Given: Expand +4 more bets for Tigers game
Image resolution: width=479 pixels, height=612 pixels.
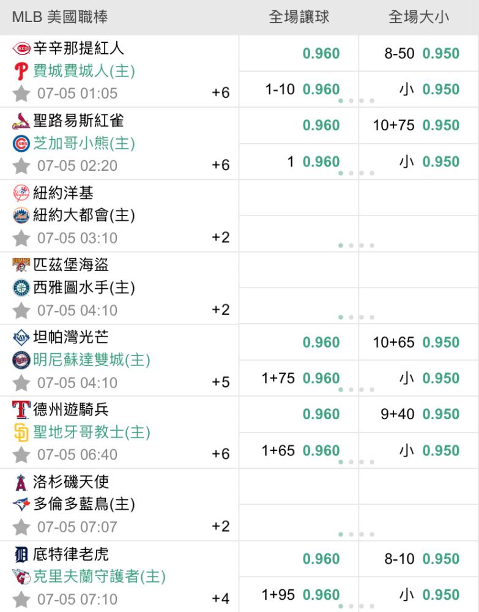Looking at the screenshot, I should [x=220, y=599].
